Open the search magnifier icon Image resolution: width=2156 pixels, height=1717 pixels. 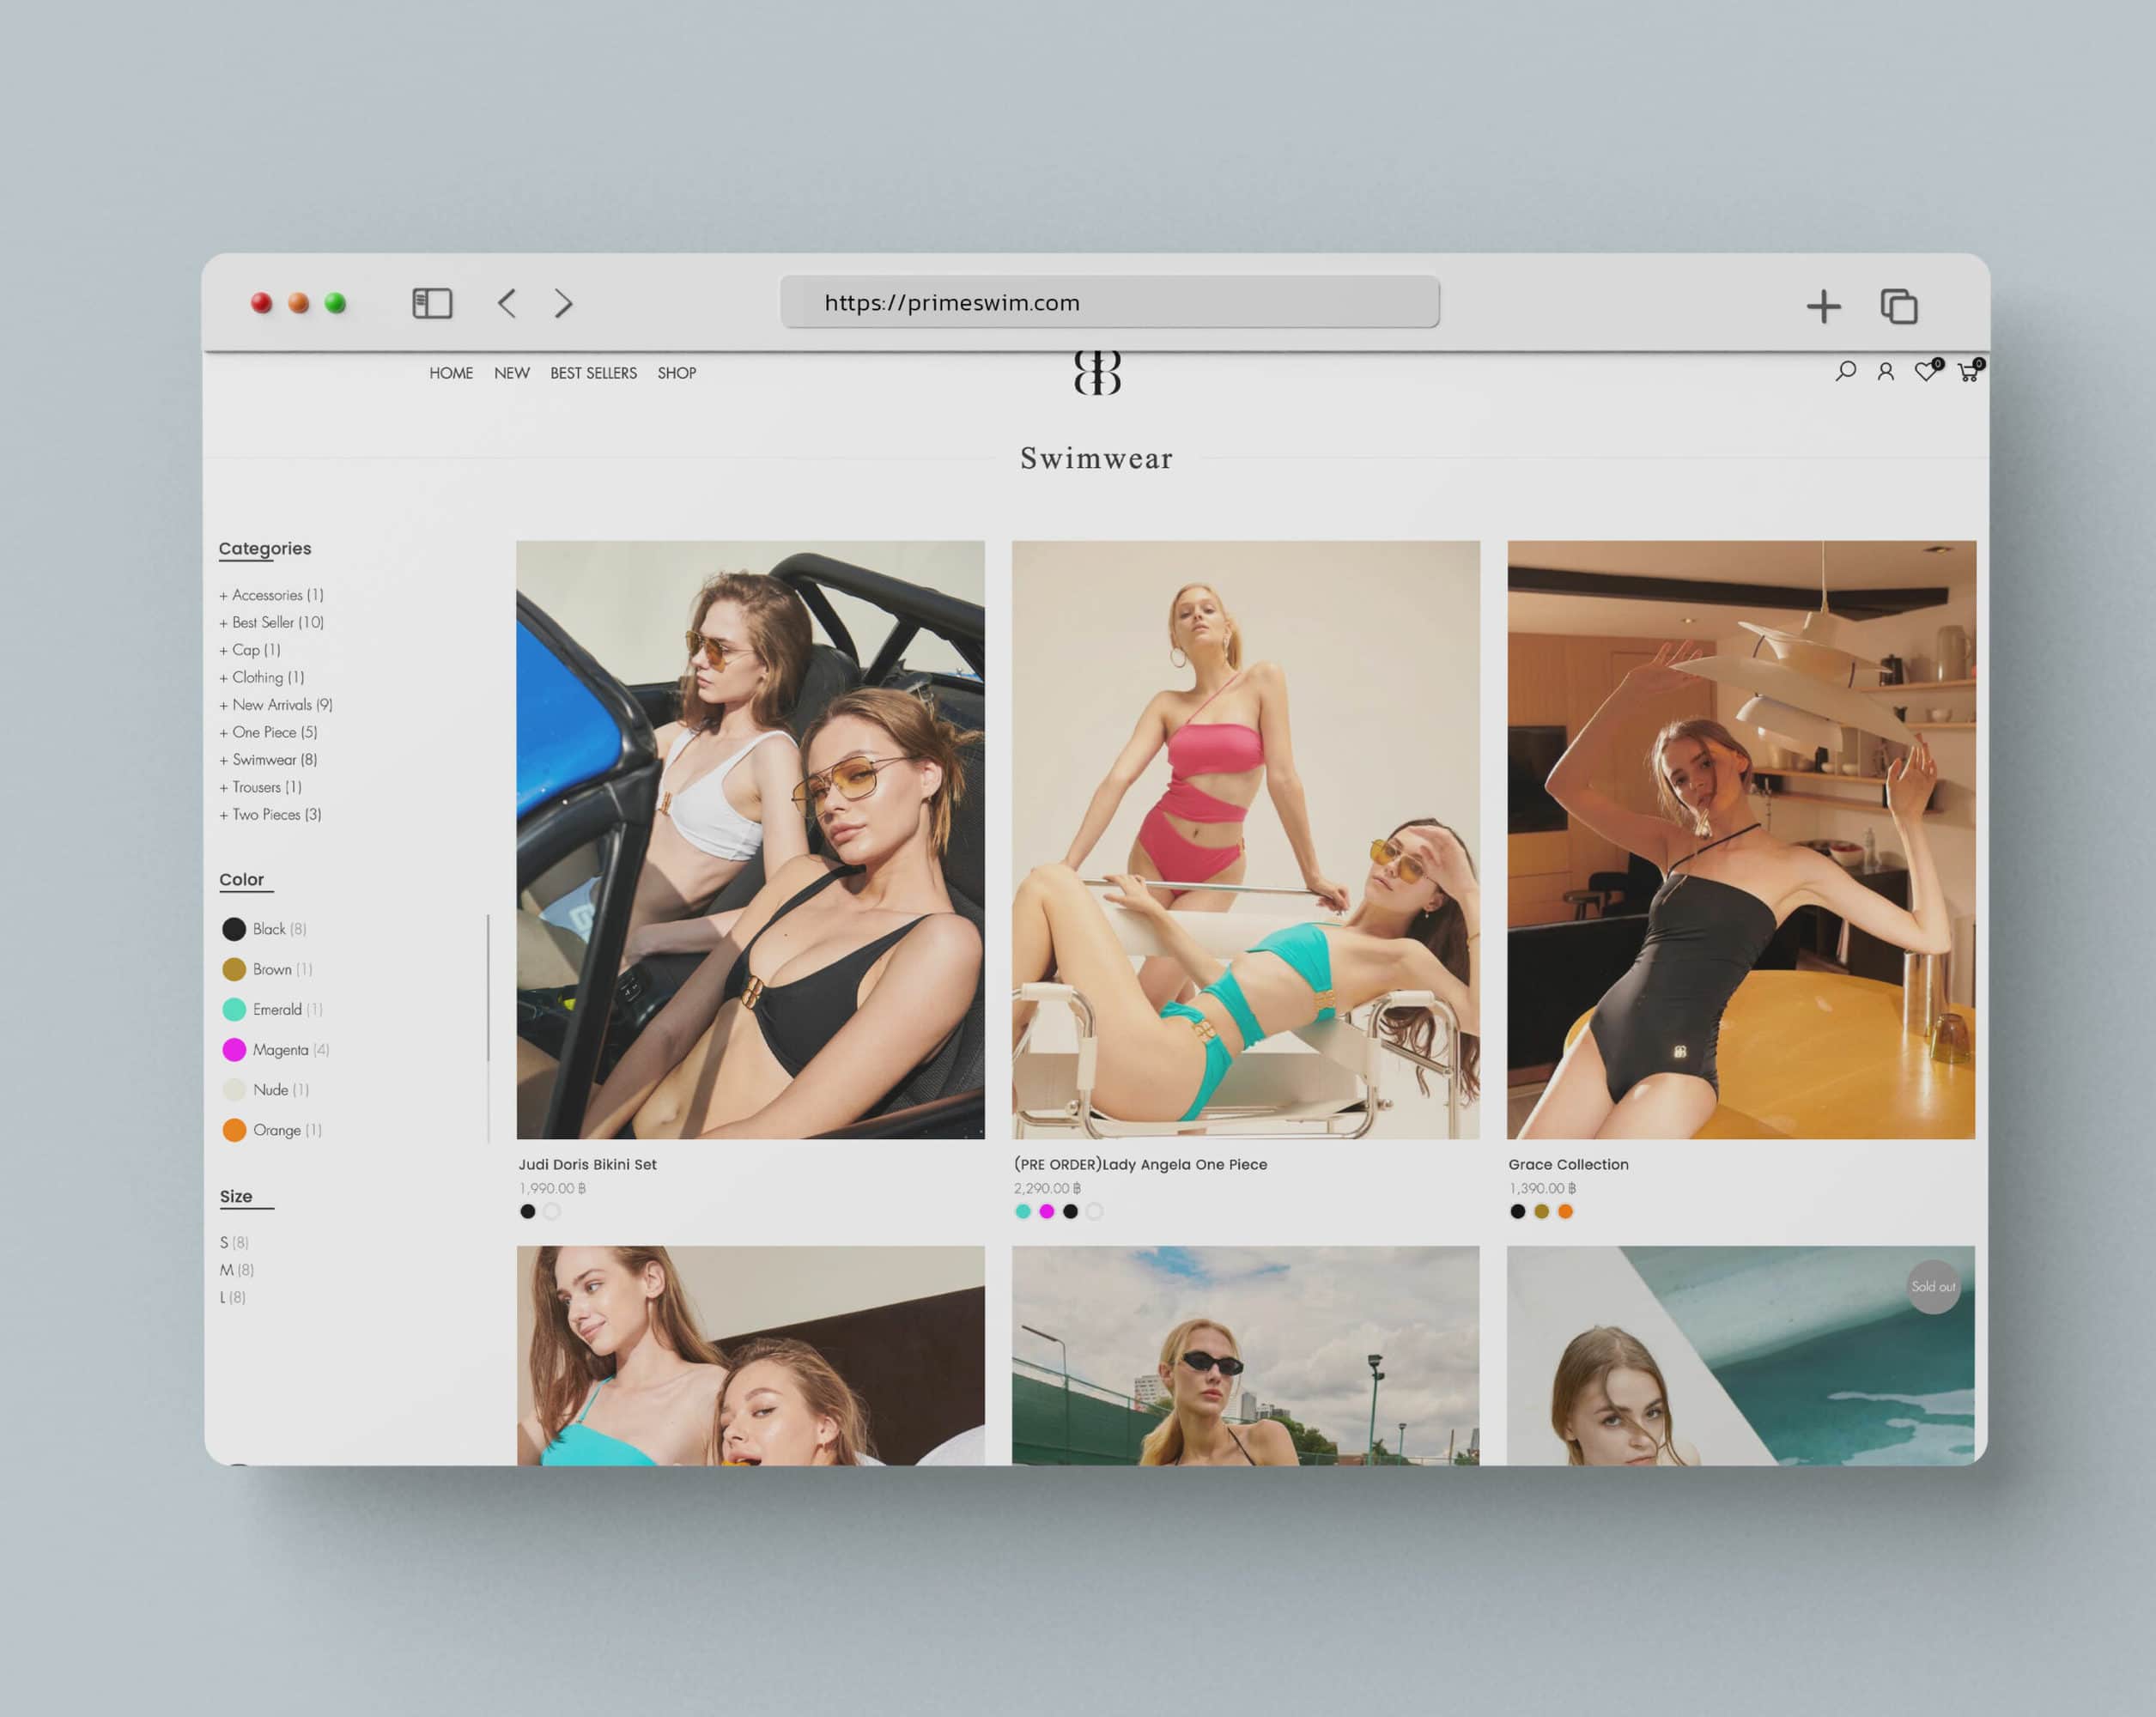point(1845,371)
